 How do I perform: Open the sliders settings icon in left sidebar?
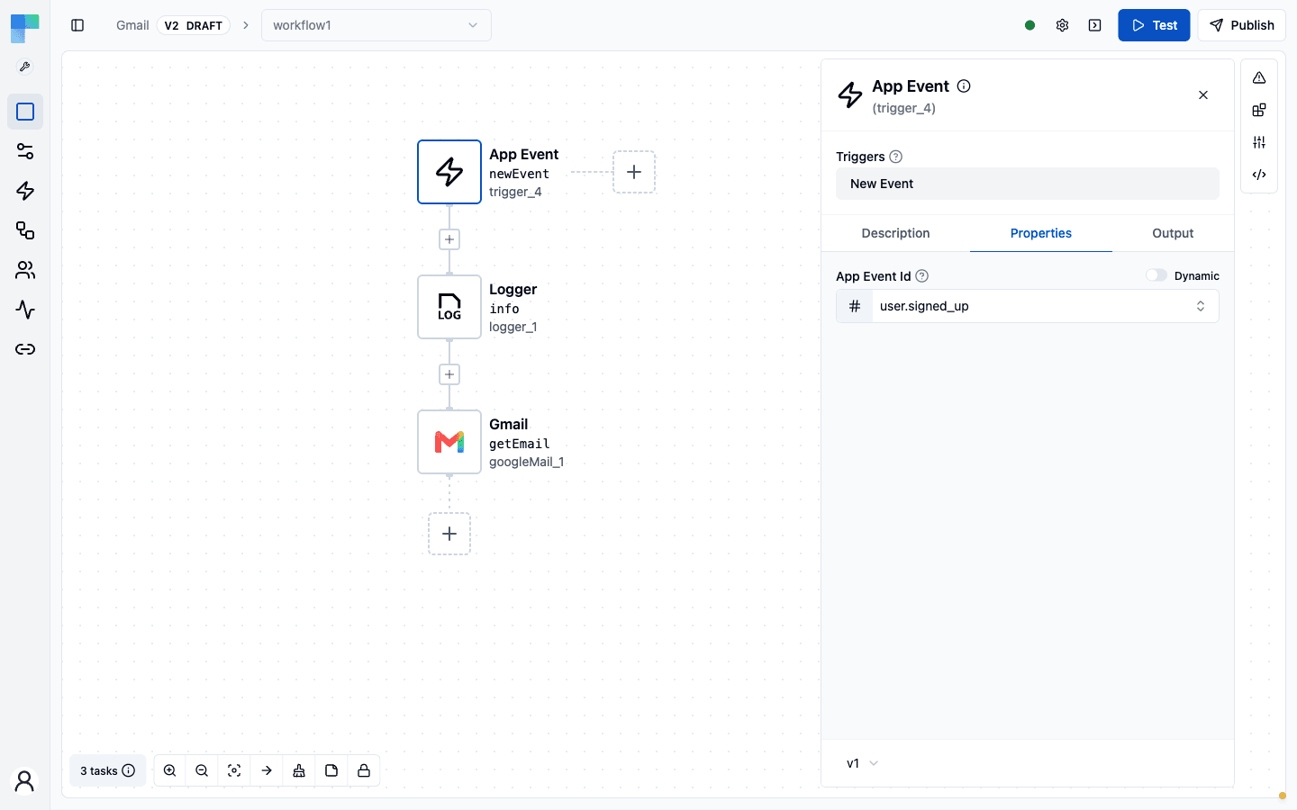[x=25, y=151]
